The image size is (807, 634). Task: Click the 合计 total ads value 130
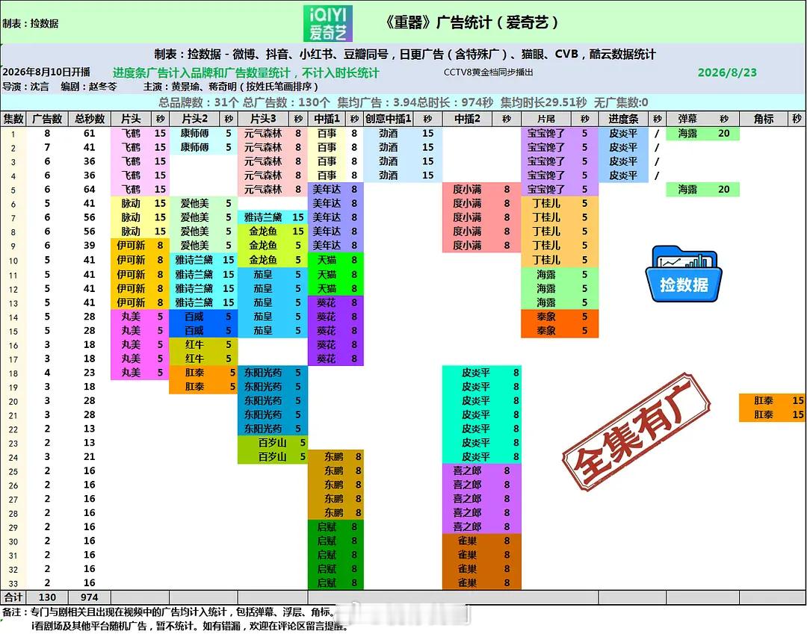click(x=47, y=597)
